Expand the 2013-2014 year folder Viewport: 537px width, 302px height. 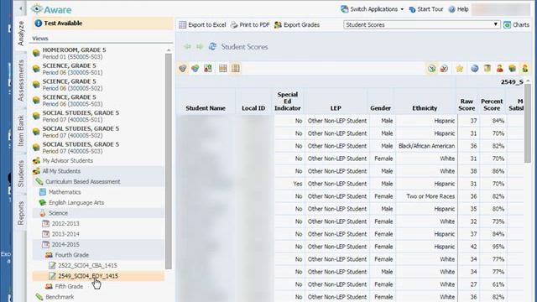coord(65,234)
